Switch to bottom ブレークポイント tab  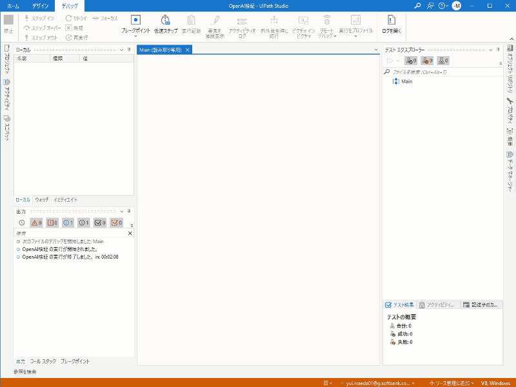[75, 361]
